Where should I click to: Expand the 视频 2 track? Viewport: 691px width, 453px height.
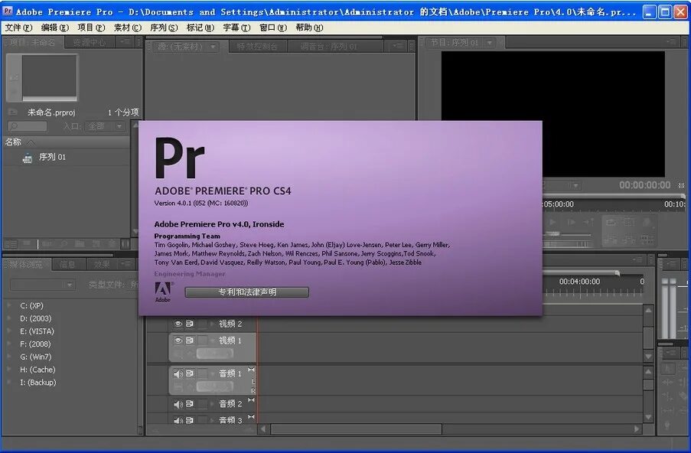[x=213, y=324]
